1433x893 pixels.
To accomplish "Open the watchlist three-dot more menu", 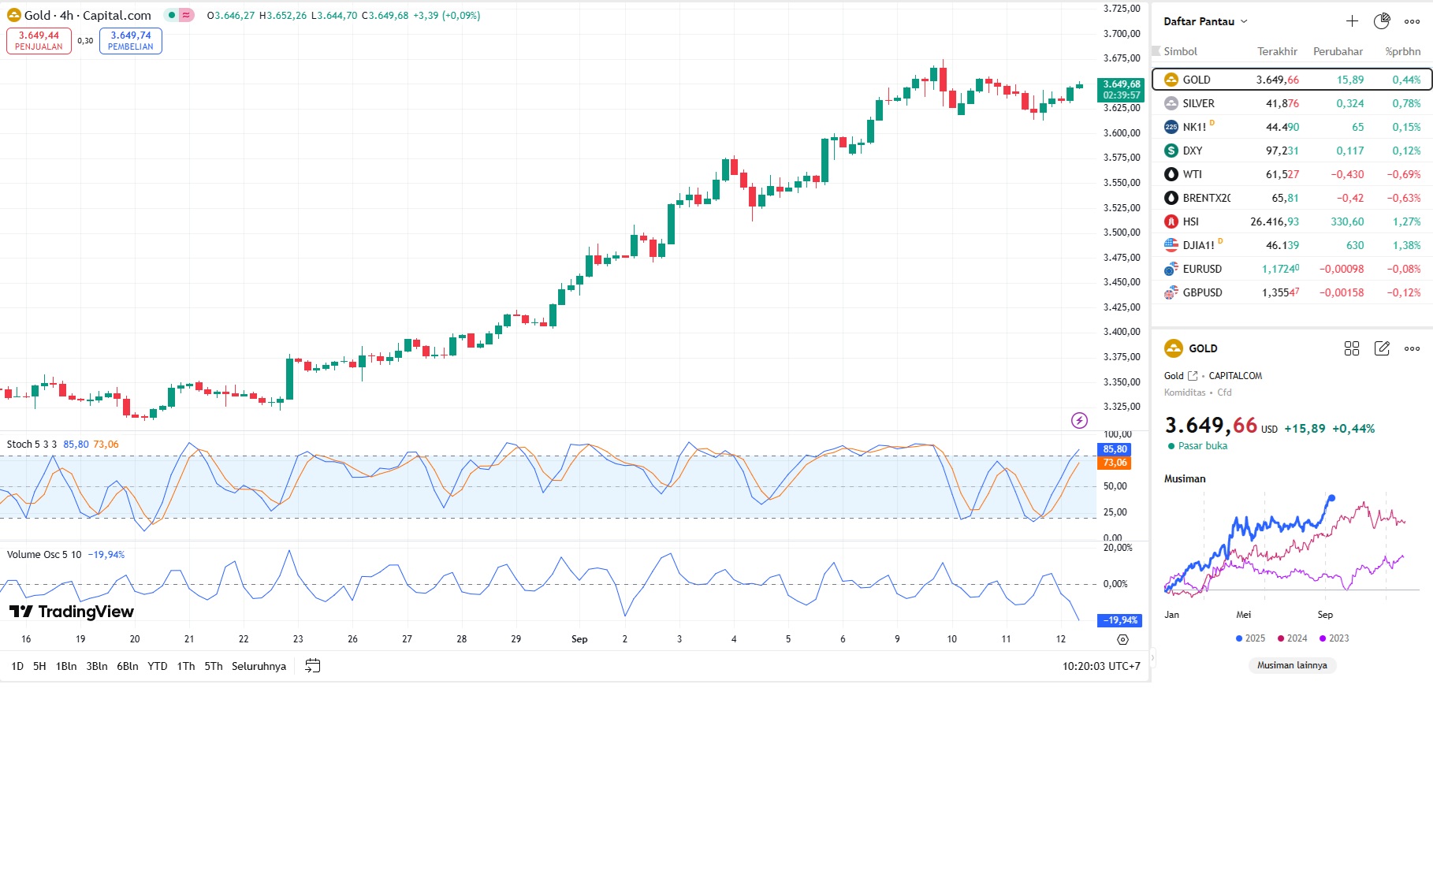I will [1412, 21].
